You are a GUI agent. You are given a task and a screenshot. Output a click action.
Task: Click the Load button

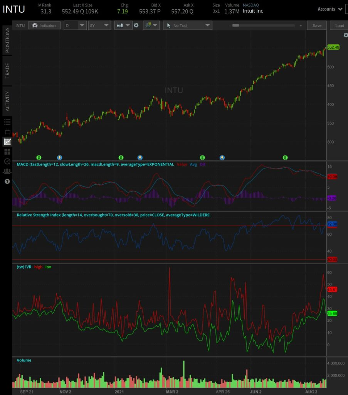(x=340, y=25)
